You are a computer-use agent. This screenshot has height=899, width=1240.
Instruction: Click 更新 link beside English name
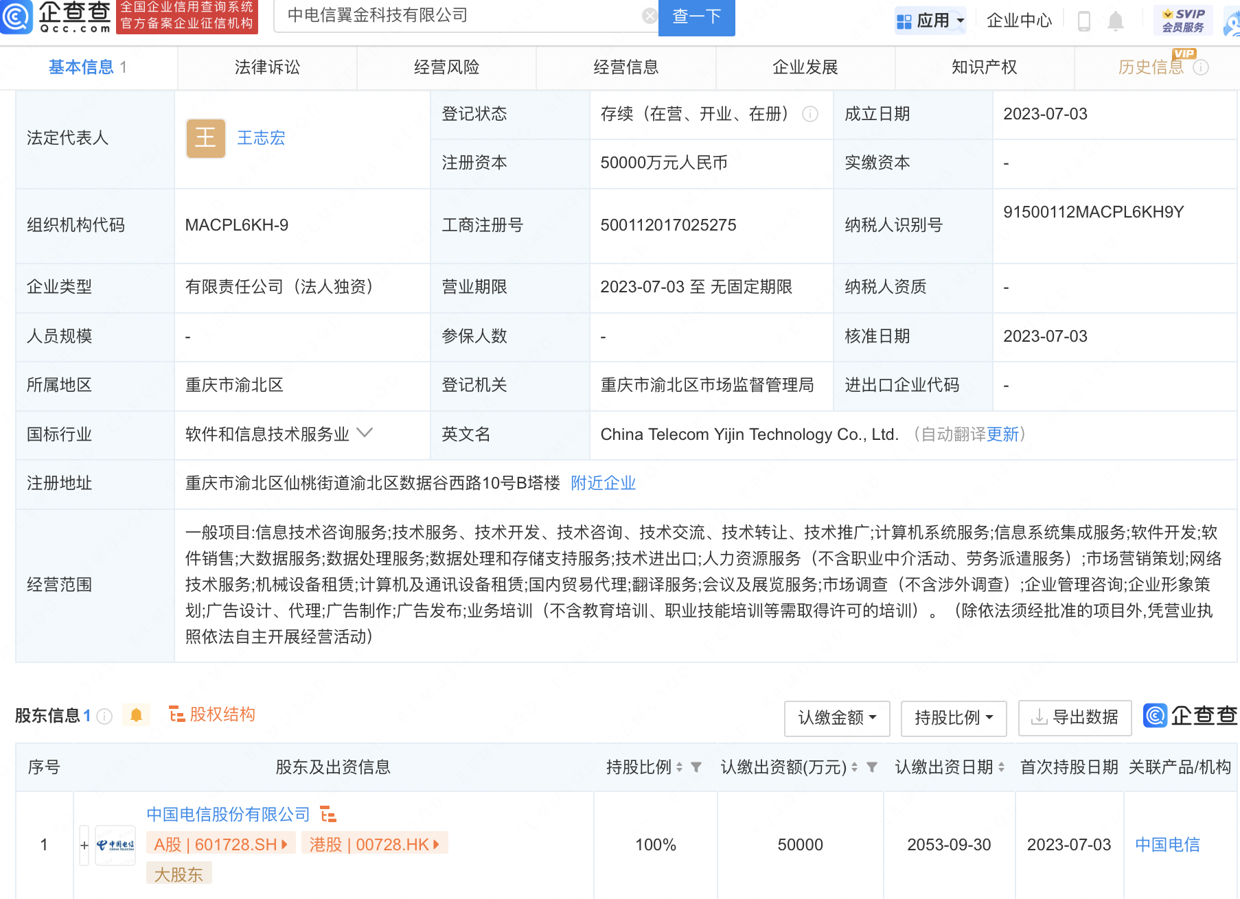1002,434
